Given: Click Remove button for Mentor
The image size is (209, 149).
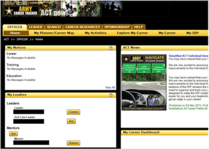Looking at the screenshot, I should (x=73, y=143).
